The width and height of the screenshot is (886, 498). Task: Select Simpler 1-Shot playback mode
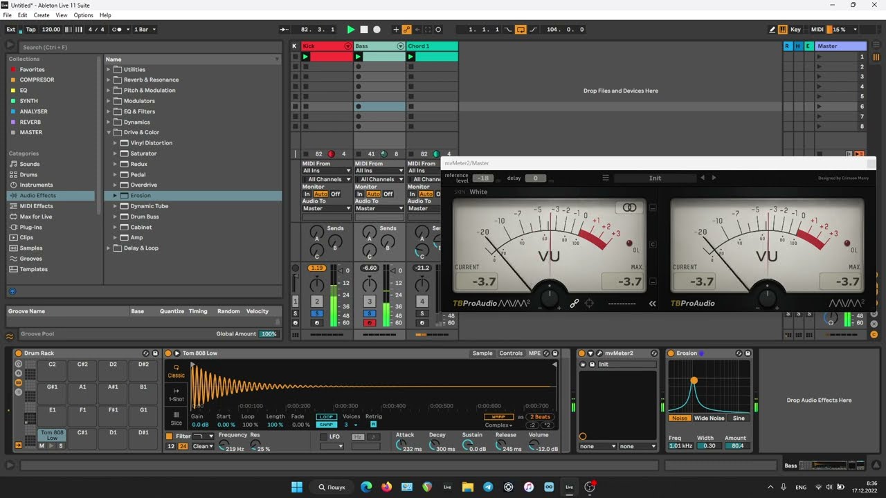tap(176, 394)
